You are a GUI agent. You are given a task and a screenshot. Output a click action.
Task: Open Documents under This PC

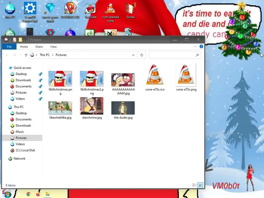[23, 119]
